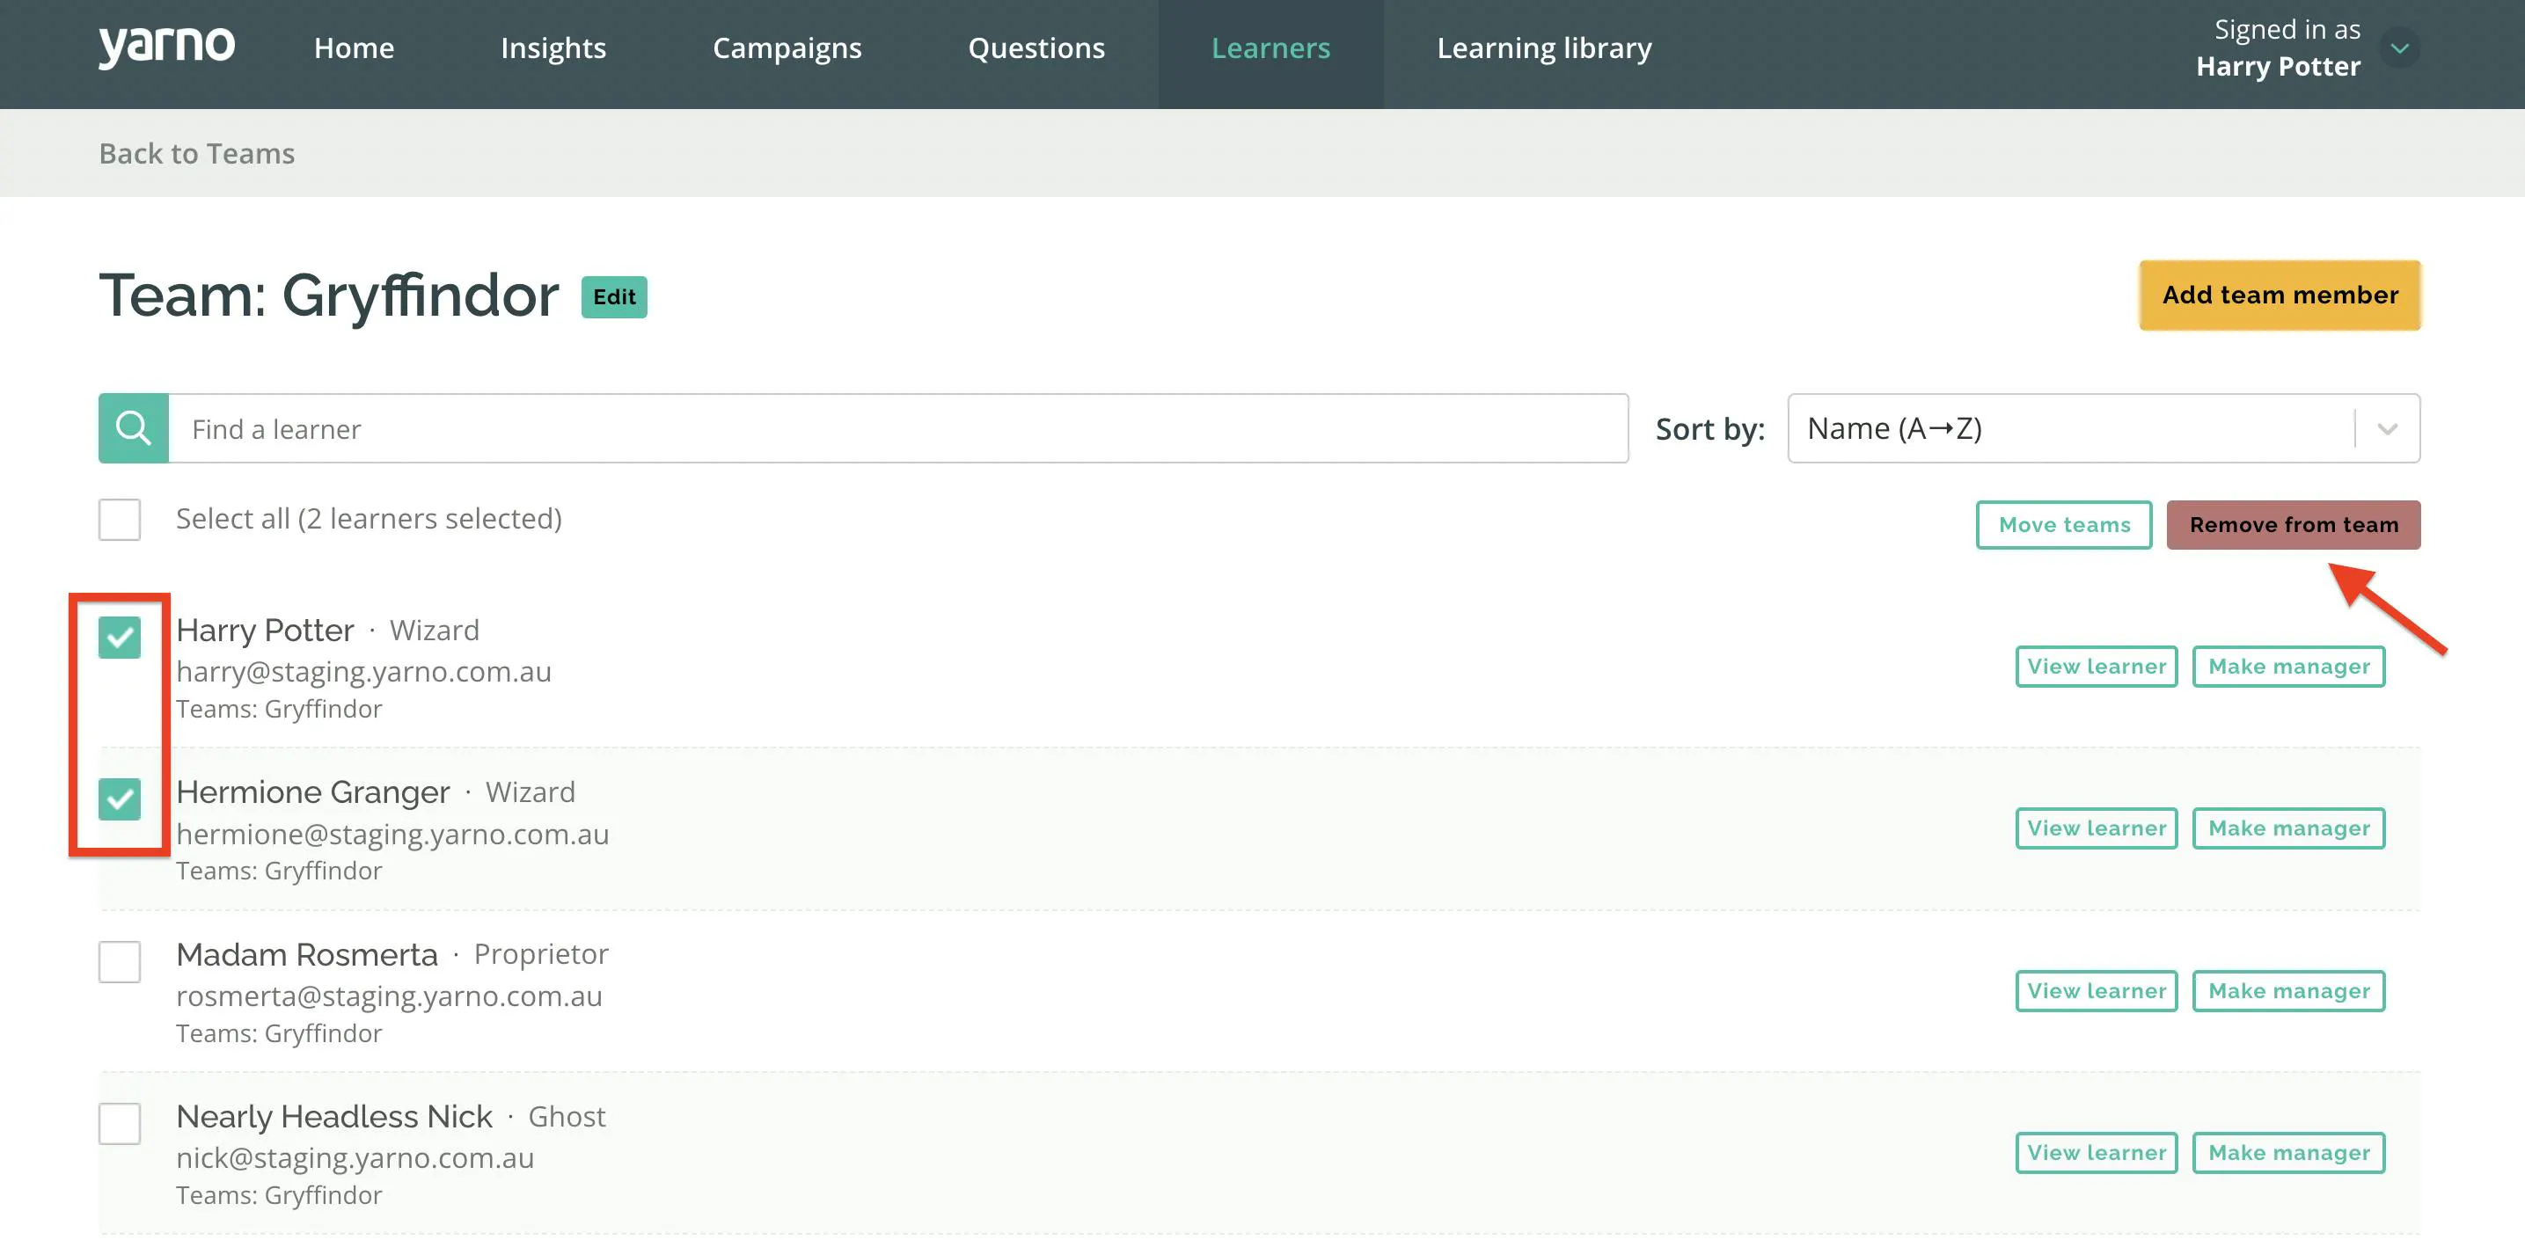Click the yarno logo
This screenshot has height=1240, width=2525.
(x=166, y=46)
